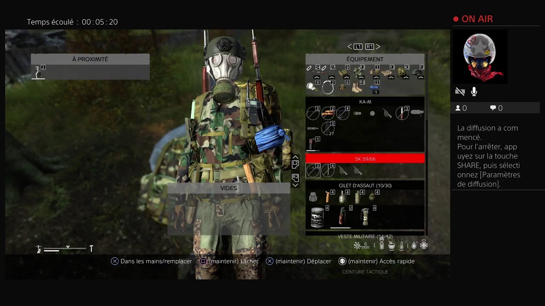Click the right arrow beside R1
The image size is (545, 306).
pyautogui.click(x=378, y=47)
